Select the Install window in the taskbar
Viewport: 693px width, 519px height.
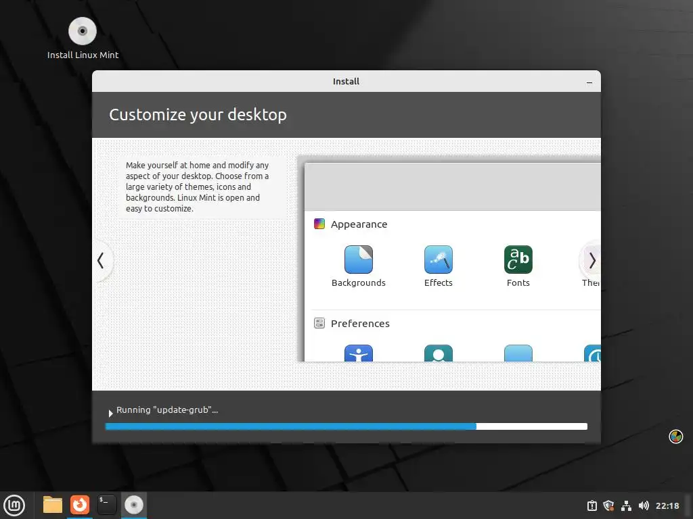click(133, 505)
